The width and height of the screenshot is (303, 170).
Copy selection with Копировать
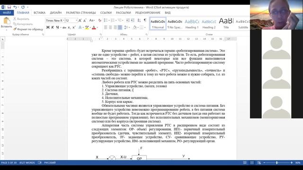point(23,24)
